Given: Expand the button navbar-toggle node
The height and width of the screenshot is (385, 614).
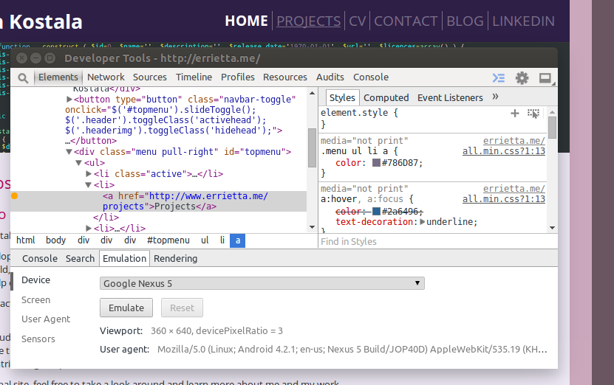Looking at the screenshot, I should coord(69,100).
